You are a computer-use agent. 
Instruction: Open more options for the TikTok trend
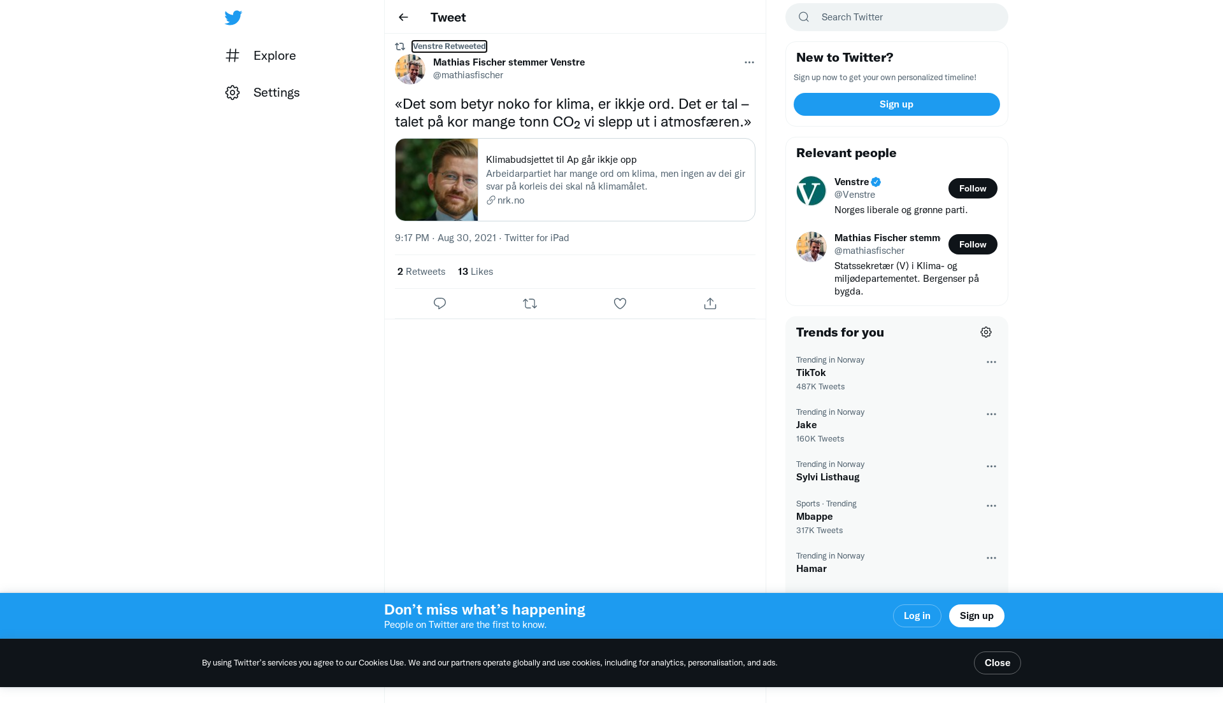coord(991,362)
